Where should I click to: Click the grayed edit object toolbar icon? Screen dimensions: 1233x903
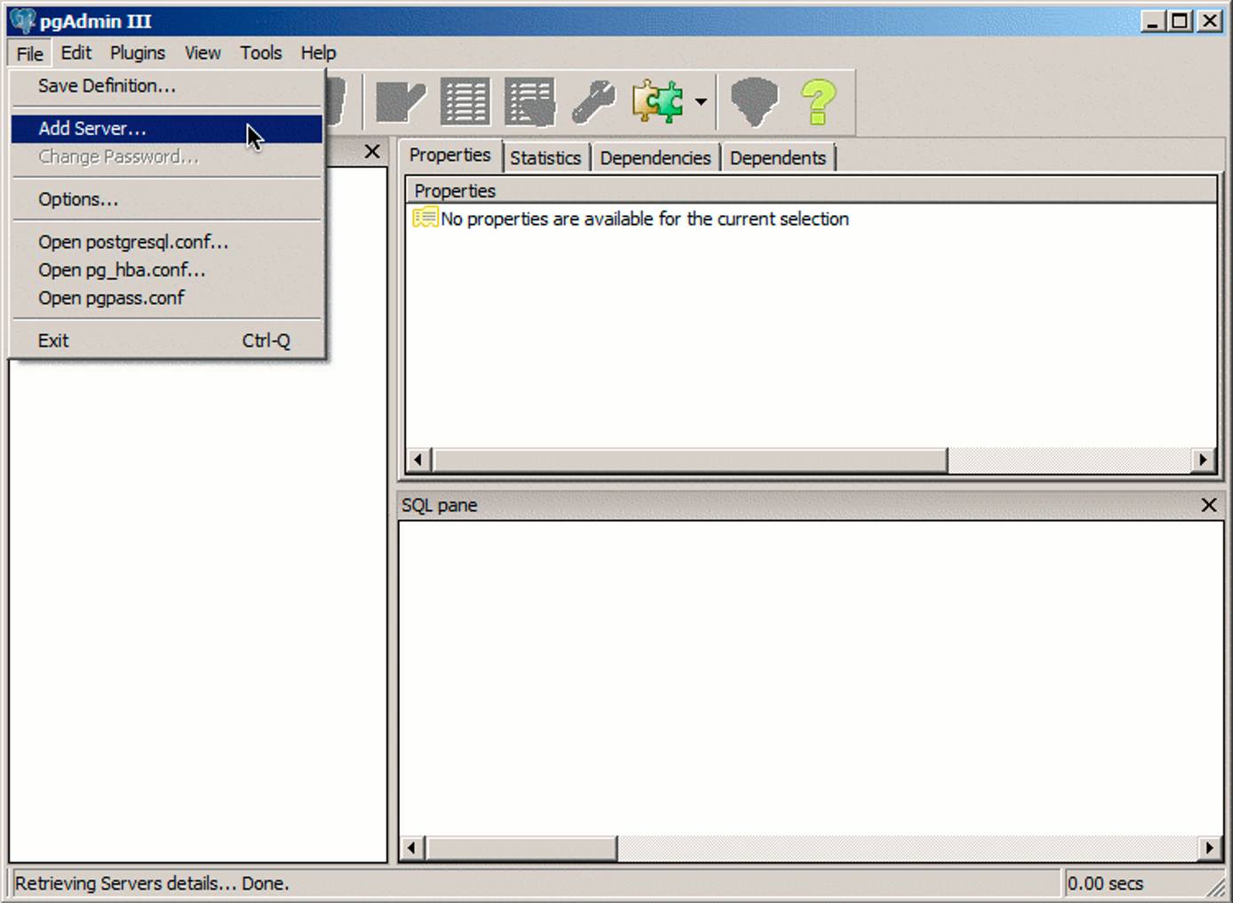point(399,100)
